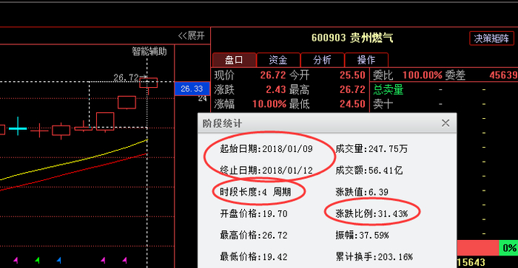
Task: Click 开盘价格:19.70 in statistics
Action: pos(254,213)
